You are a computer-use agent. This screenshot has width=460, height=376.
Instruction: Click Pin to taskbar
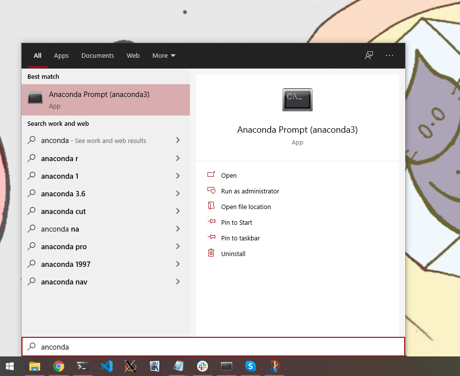coord(240,238)
